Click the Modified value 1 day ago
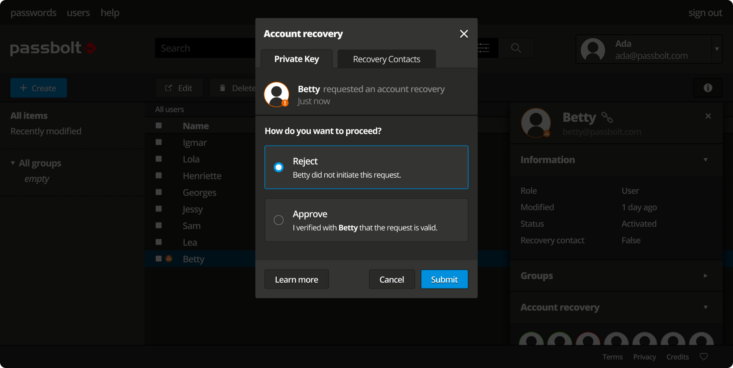 (639, 207)
